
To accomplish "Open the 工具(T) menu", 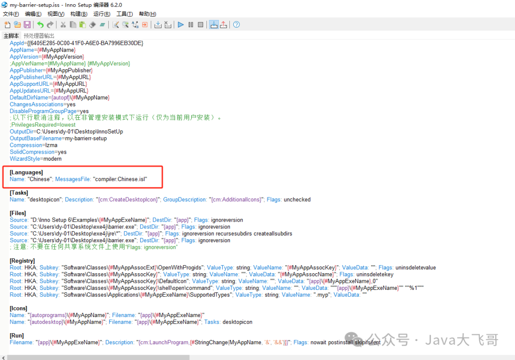I will 124,14.
